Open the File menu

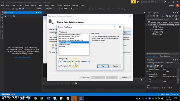pos(3,5)
